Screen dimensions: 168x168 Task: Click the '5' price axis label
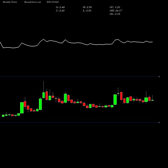(x=159, y=77)
